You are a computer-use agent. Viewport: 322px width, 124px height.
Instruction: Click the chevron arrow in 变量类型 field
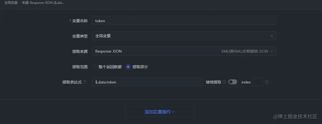tap(272, 36)
